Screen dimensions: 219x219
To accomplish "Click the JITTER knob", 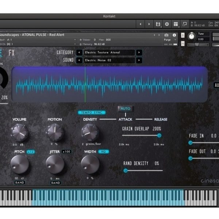I will (55, 164).
